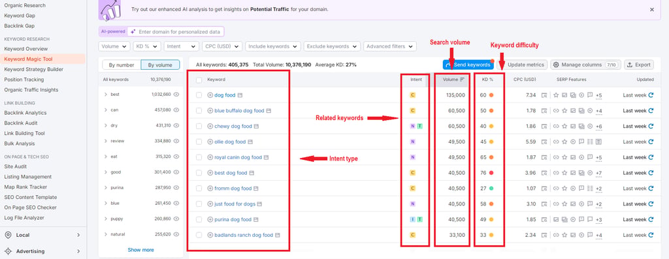This screenshot has width=669, height=259.
Task: Select the ollie dog food checkbox
Action: pos(199,142)
